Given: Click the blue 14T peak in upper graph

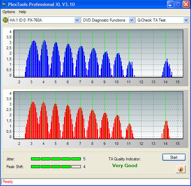Looking at the screenshot, I should tap(167, 68).
